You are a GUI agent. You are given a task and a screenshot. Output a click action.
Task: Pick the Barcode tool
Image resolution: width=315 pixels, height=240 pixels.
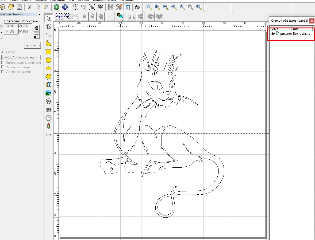(48, 110)
